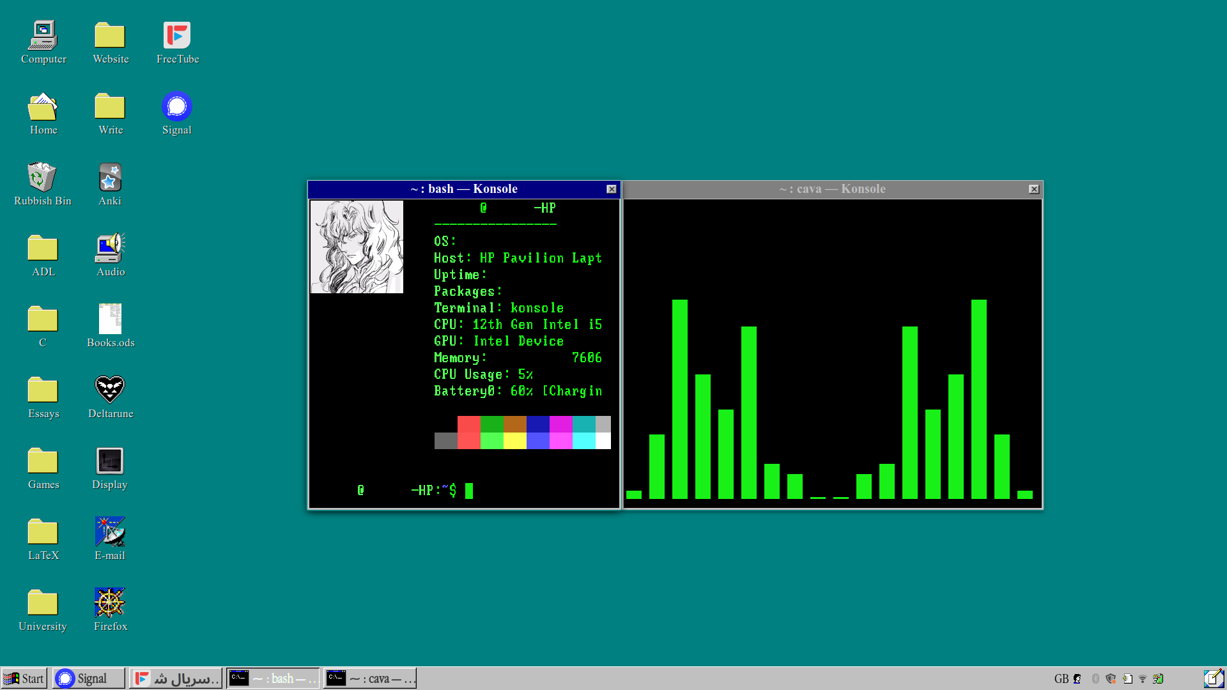Click the Start button on the taskbar
Screen dimensions: 1227x690
[24, 678]
